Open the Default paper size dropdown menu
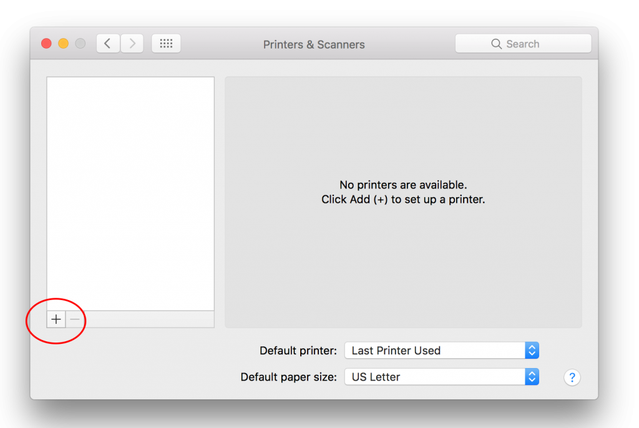 437,376
